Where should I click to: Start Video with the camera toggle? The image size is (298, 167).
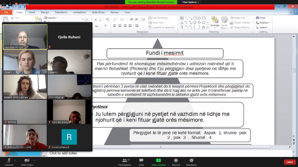pos(27,161)
